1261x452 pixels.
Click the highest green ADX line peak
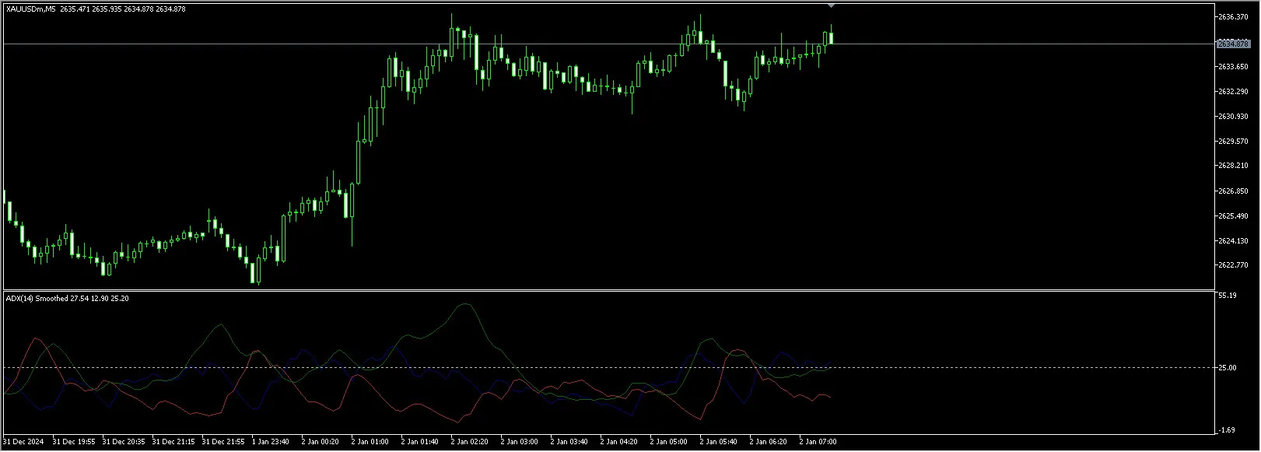click(x=464, y=304)
